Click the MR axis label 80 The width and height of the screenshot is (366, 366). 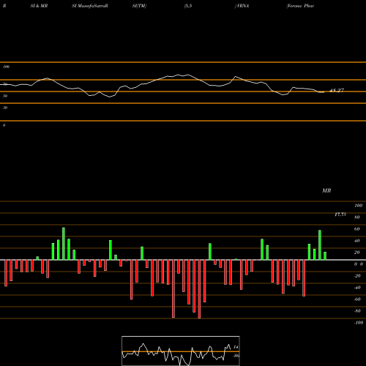click(357, 217)
